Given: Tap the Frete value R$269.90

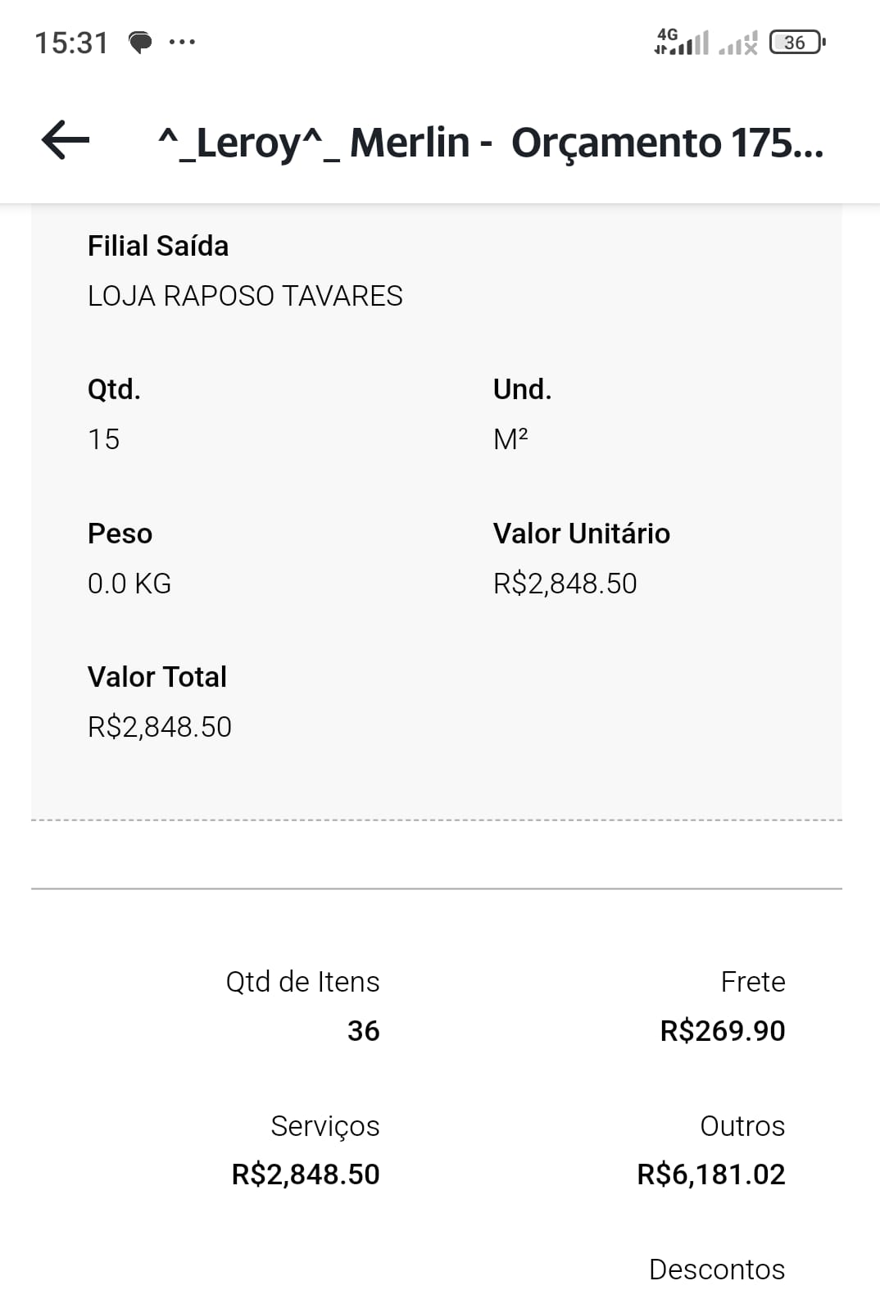Looking at the screenshot, I should [722, 1030].
